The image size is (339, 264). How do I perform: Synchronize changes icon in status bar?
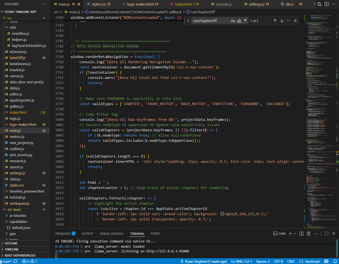point(15,261)
